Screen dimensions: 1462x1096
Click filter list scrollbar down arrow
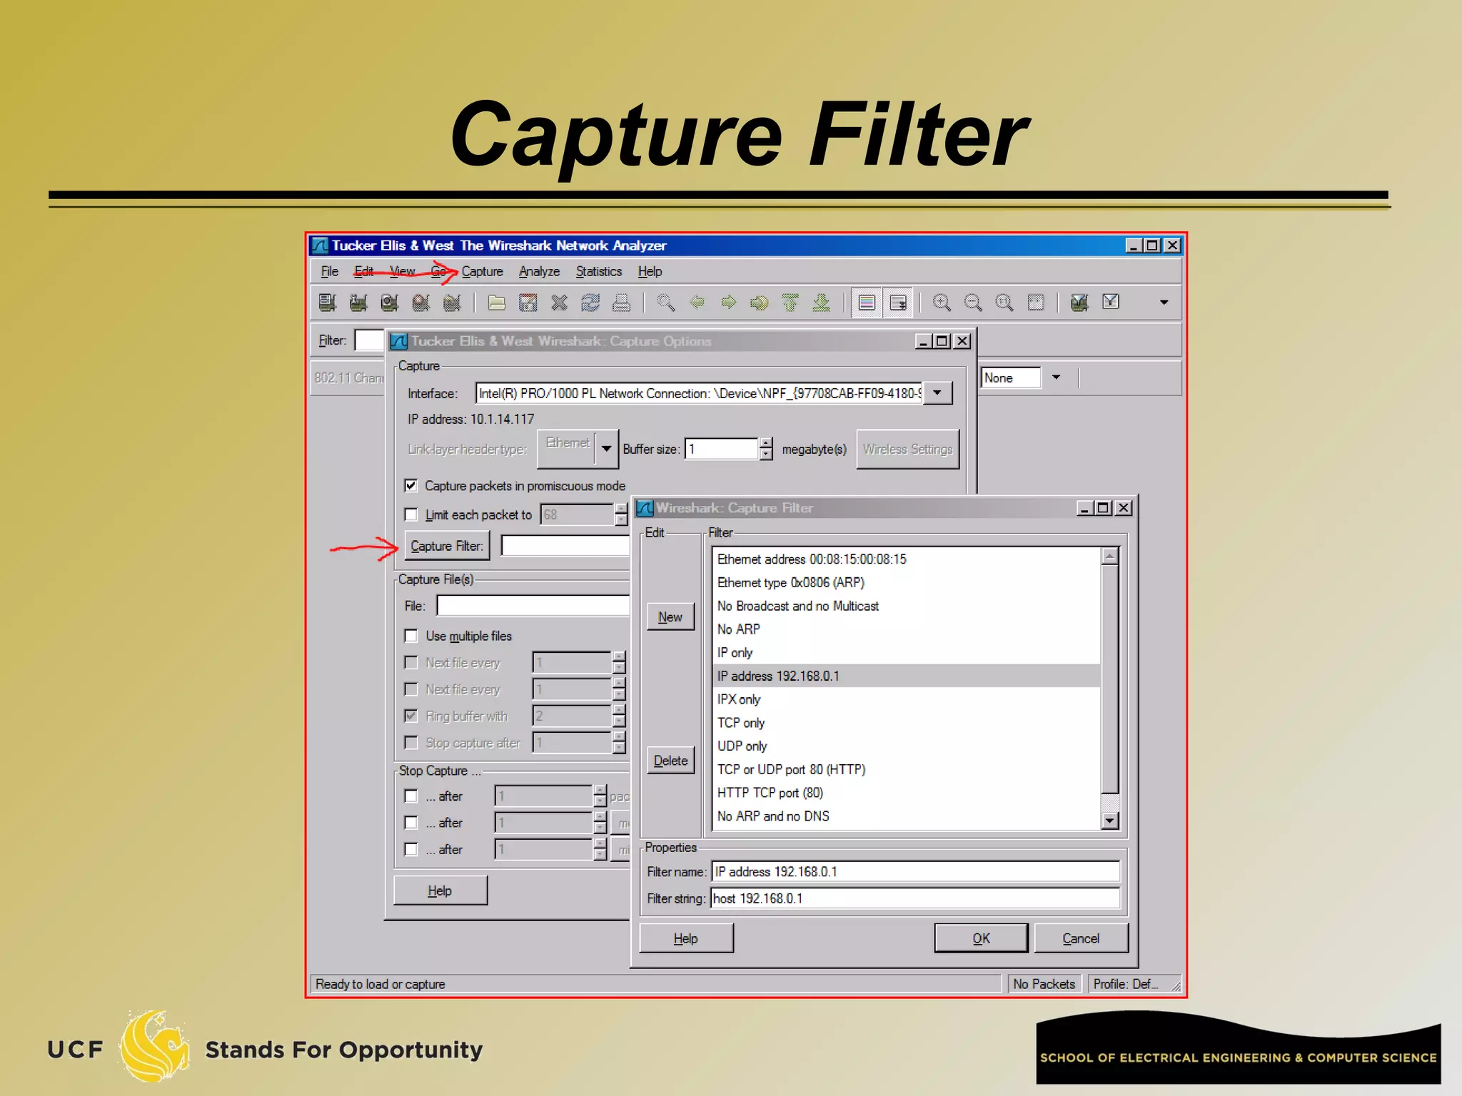tap(1109, 821)
